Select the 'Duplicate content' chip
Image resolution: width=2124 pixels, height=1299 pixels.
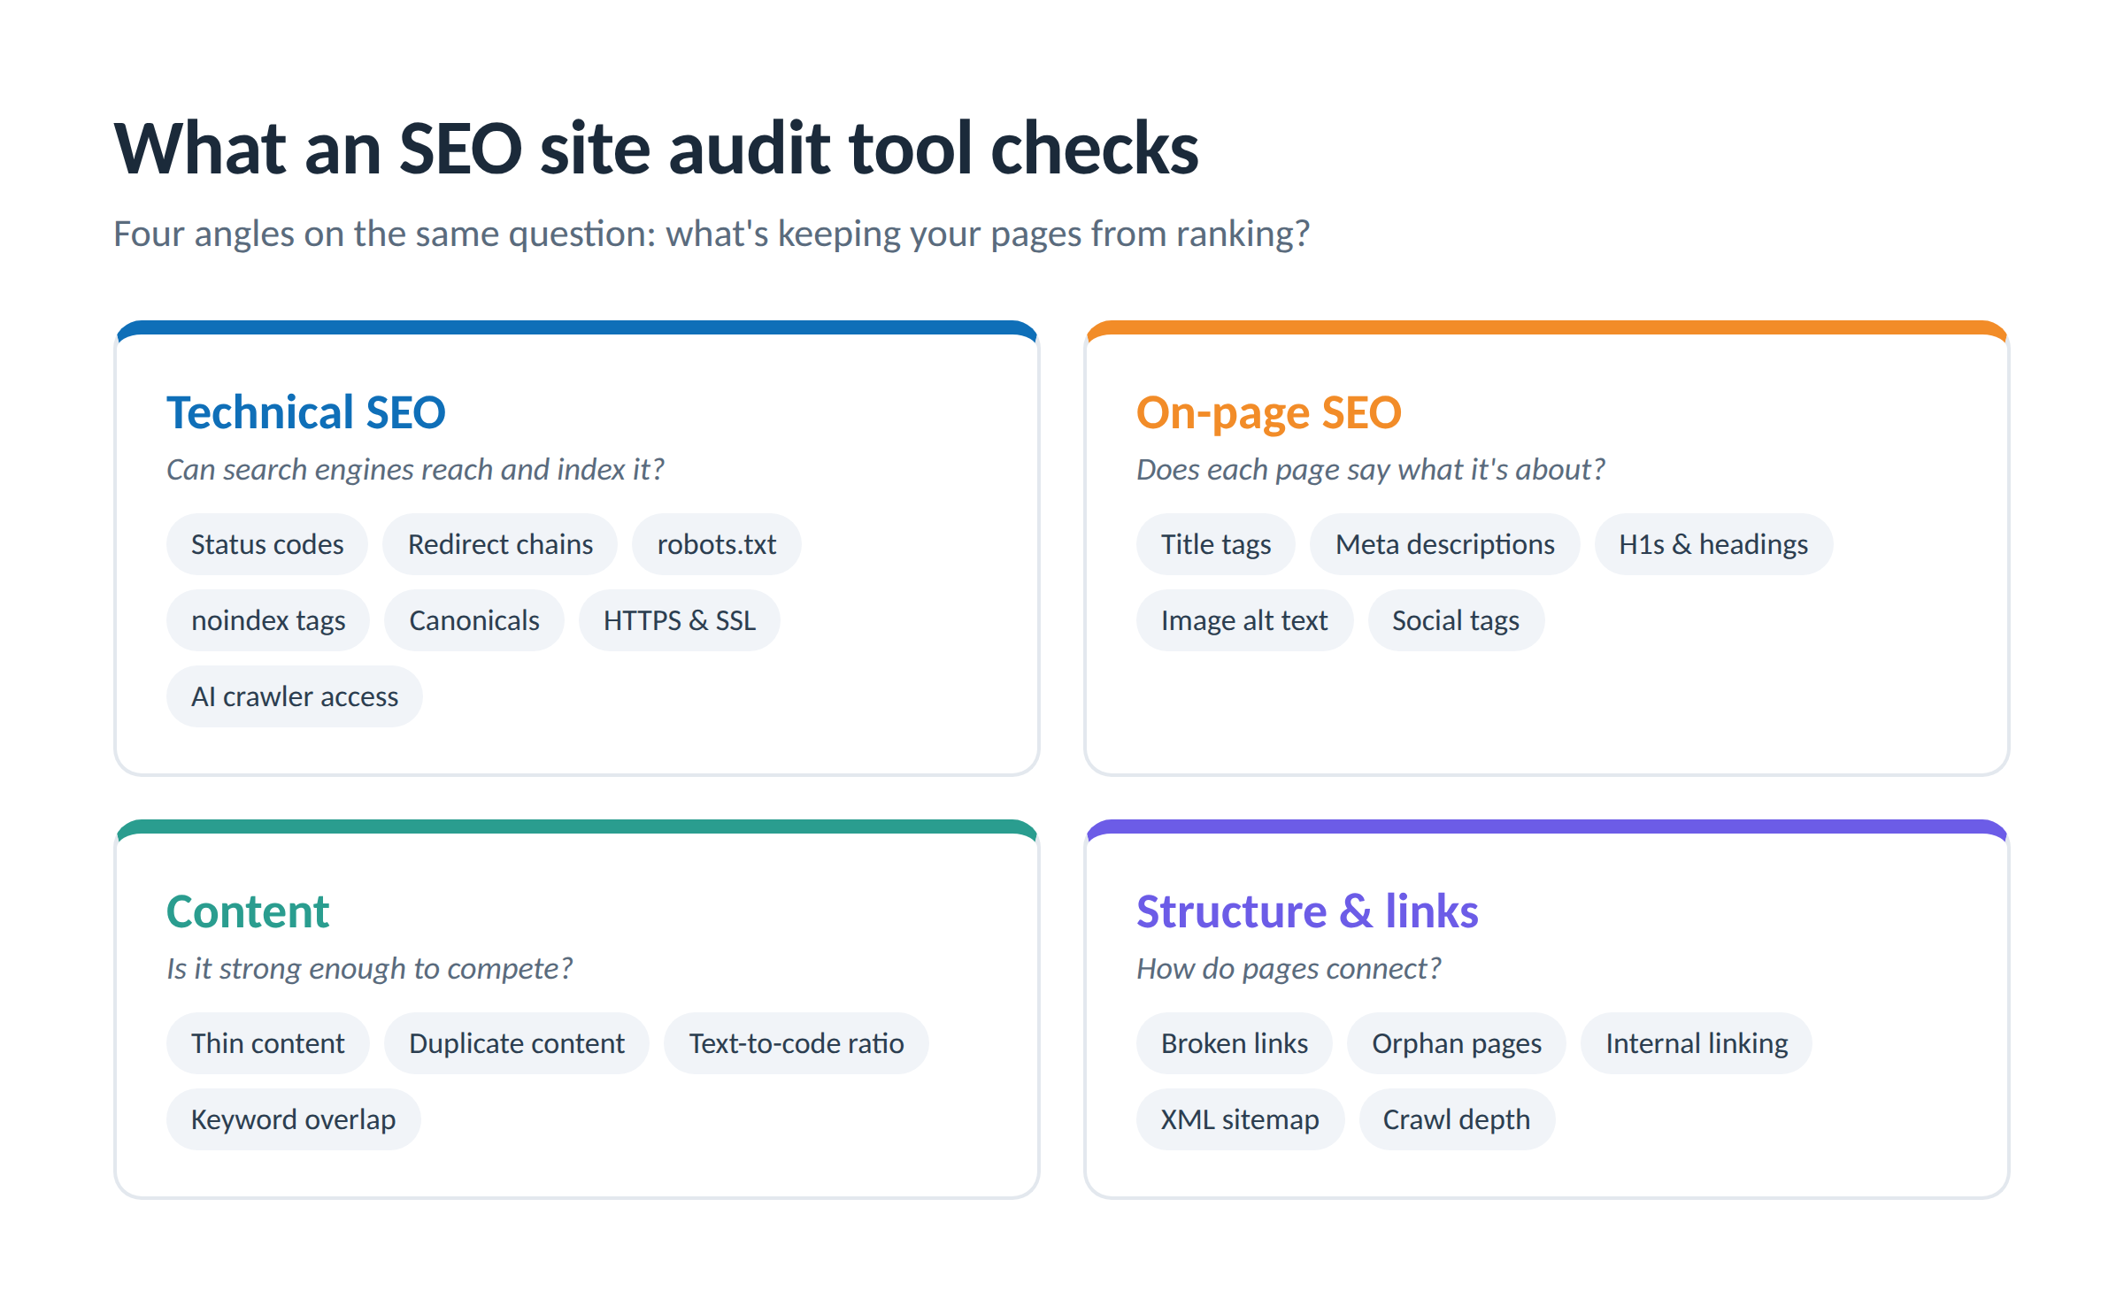coord(516,1043)
